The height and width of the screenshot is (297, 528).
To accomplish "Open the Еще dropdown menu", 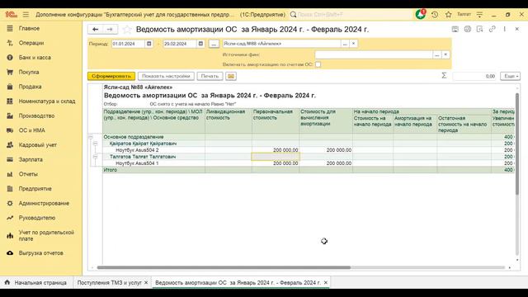I will pyautogui.click(x=510, y=76).
